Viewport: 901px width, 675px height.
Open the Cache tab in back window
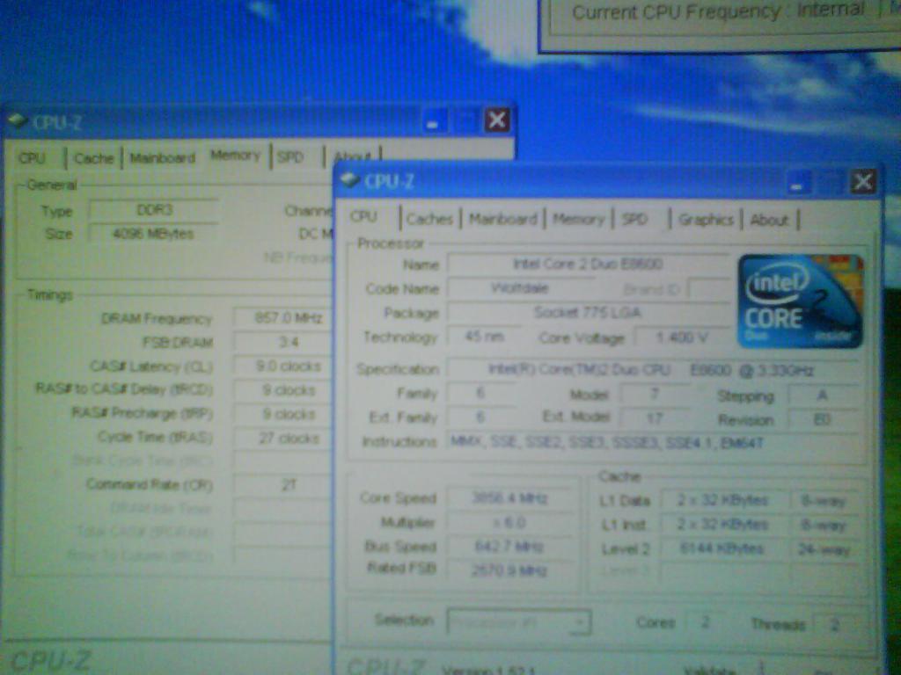[x=94, y=158]
